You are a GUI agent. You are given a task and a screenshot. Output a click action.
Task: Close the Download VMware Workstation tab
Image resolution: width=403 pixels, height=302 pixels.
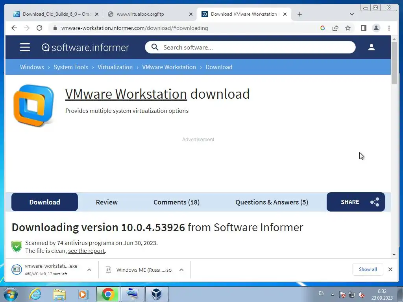point(285,14)
